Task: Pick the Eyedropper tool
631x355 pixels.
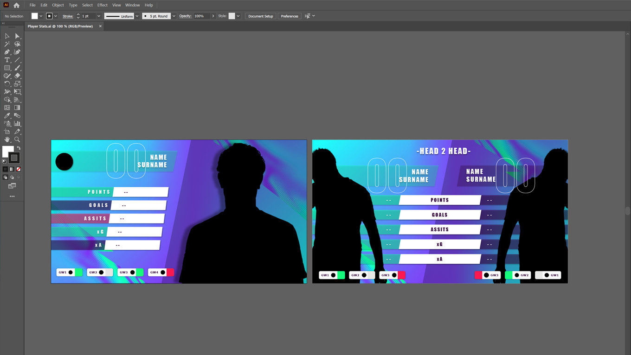Action: [7, 115]
